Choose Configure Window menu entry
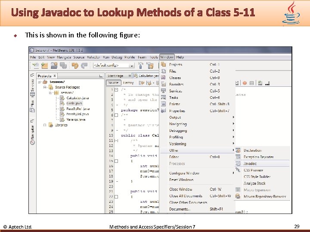This screenshot has width=310, height=232. [x=197, y=173]
